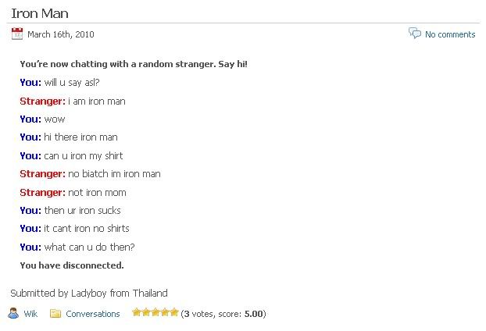Open the No comments link
This screenshot has width=486, height=331.
(450, 34)
